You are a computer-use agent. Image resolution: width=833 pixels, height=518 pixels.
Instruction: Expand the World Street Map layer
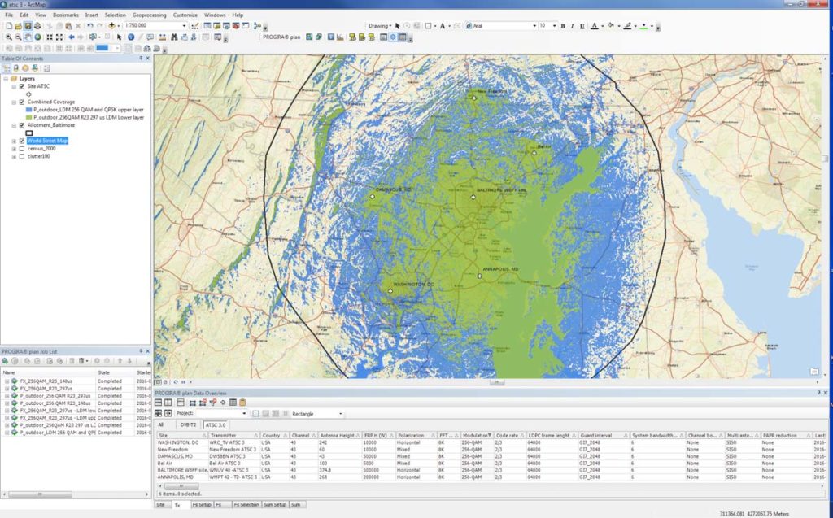pyautogui.click(x=14, y=141)
